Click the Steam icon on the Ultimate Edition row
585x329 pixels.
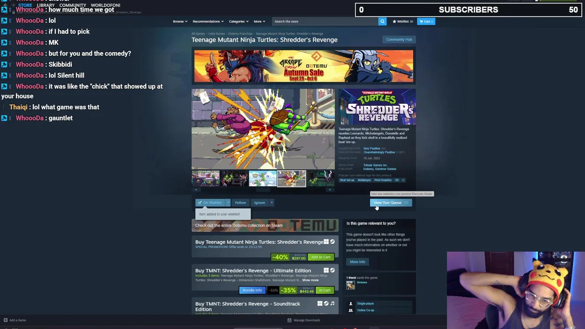(332, 271)
